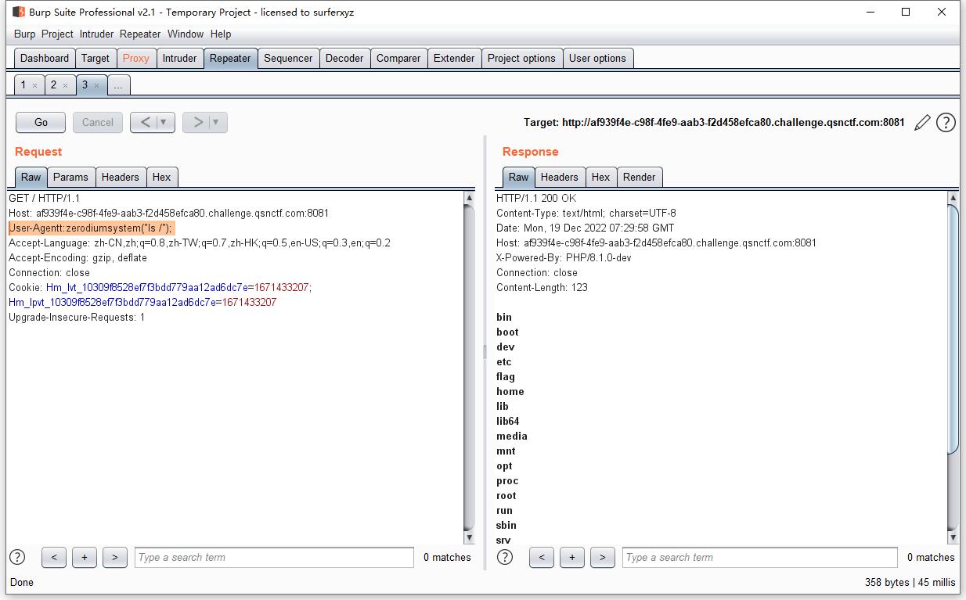
Task: Select Repeater sub-tab 1
Action: pyautogui.click(x=23, y=84)
